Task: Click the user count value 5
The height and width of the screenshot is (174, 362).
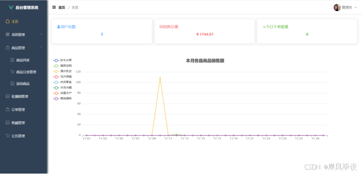Action: point(102,34)
